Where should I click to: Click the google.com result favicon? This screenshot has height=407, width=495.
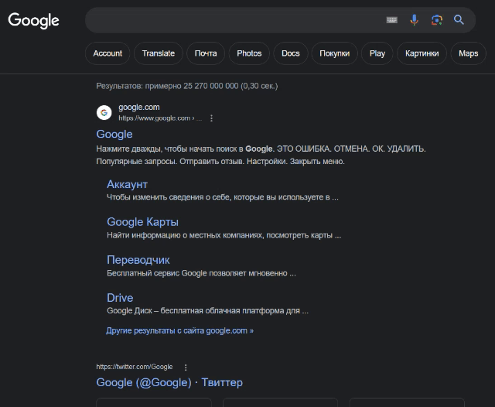[x=104, y=113]
